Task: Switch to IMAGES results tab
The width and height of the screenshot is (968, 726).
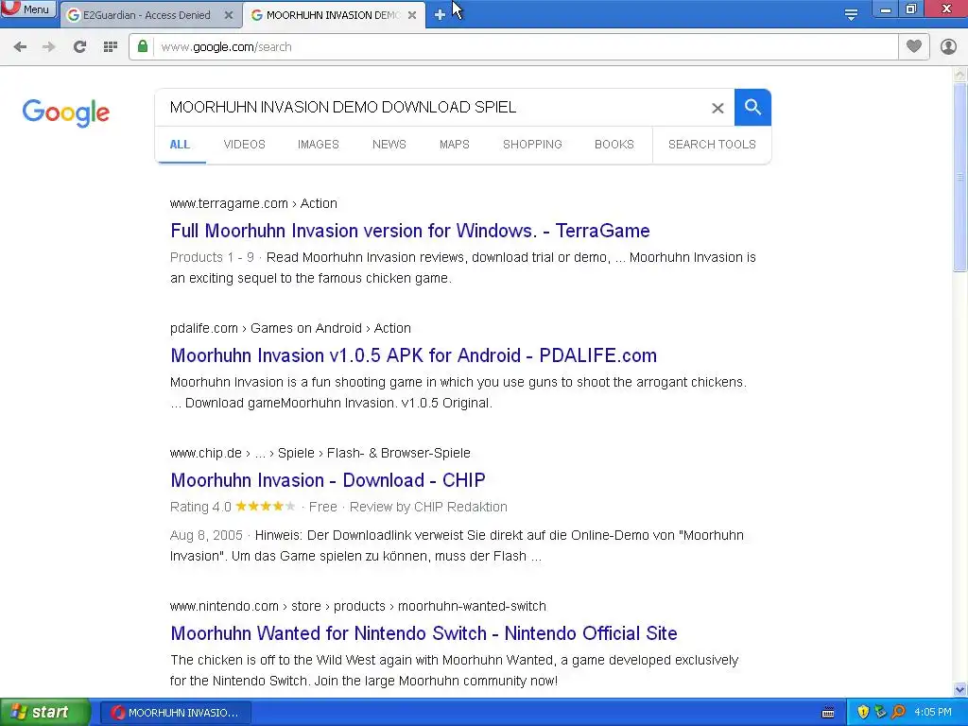Action: (319, 145)
